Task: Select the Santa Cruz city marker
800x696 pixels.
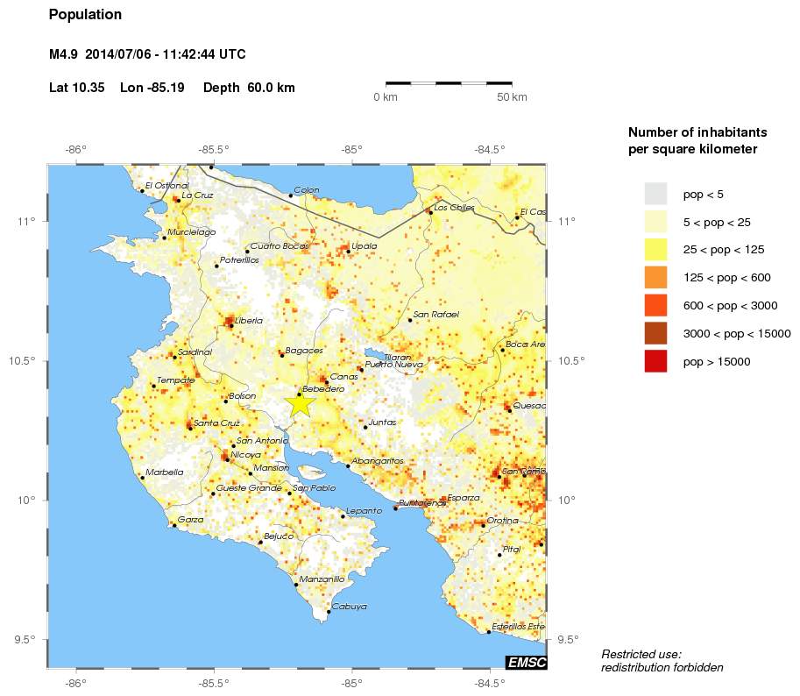Action: (191, 428)
